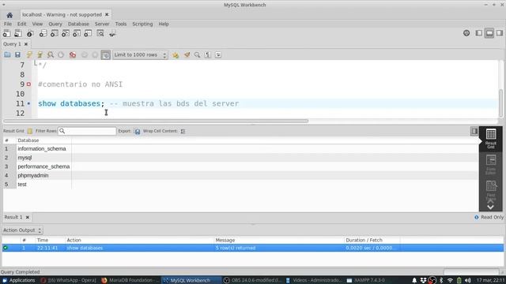Toggle bottom output panel visibility
Screen dimensions: 506x284
tap(489, 33)
